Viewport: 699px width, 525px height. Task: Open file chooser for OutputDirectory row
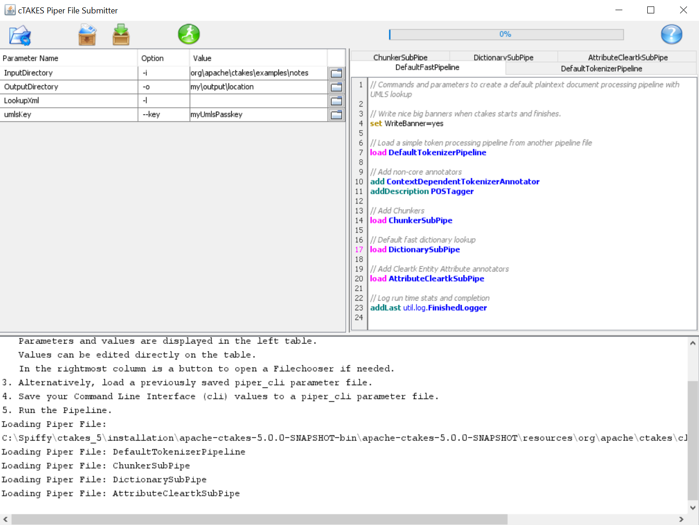click(337, 87)
